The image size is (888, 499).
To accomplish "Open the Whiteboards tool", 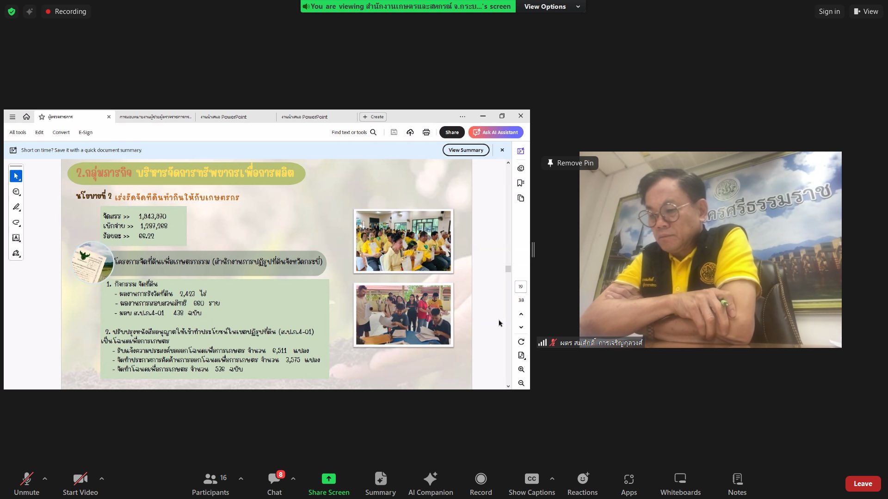I will pyautogui.click(x=680, y=483).
